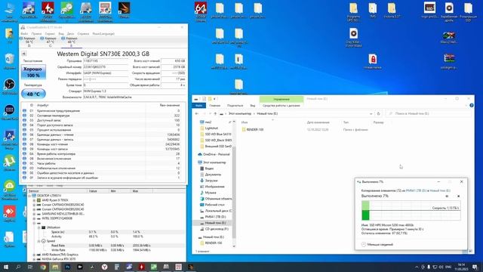Sort by Дата изменения column header
This screenshot has height=272, width=483.
[318, 122]
